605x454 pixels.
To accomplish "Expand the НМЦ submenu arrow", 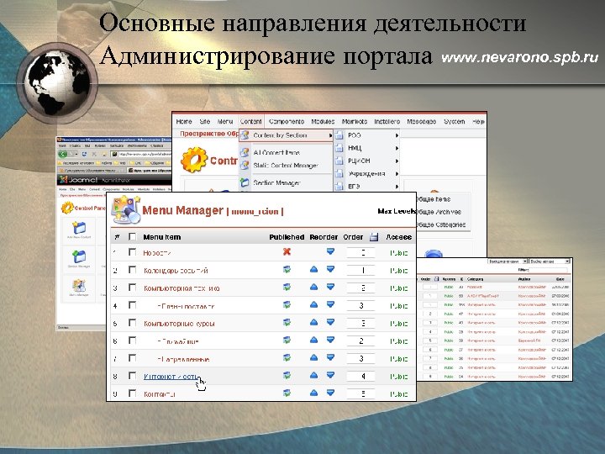I will click(397, 148).
